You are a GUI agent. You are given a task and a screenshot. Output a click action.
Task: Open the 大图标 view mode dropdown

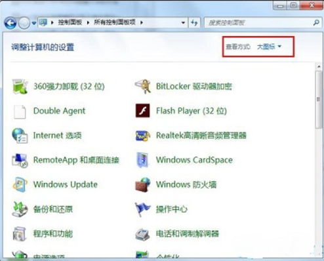[x=269, y=47]
